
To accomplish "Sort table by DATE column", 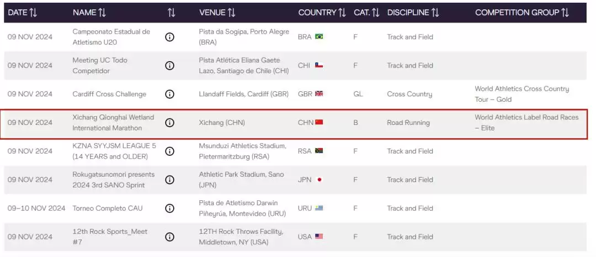I will 23,13.
